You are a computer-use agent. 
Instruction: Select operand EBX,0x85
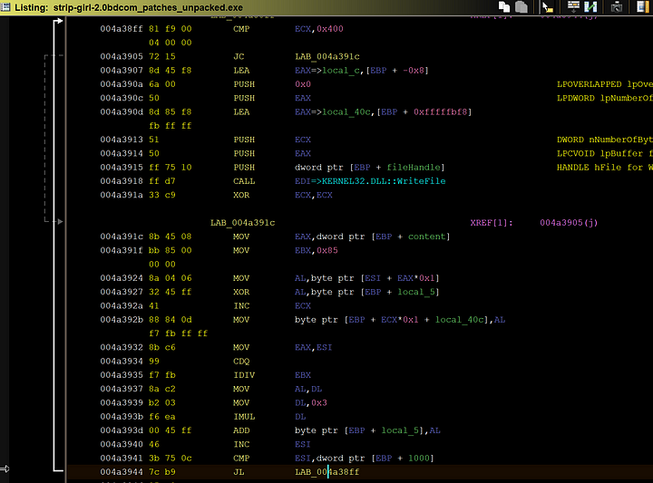[317, 250]
